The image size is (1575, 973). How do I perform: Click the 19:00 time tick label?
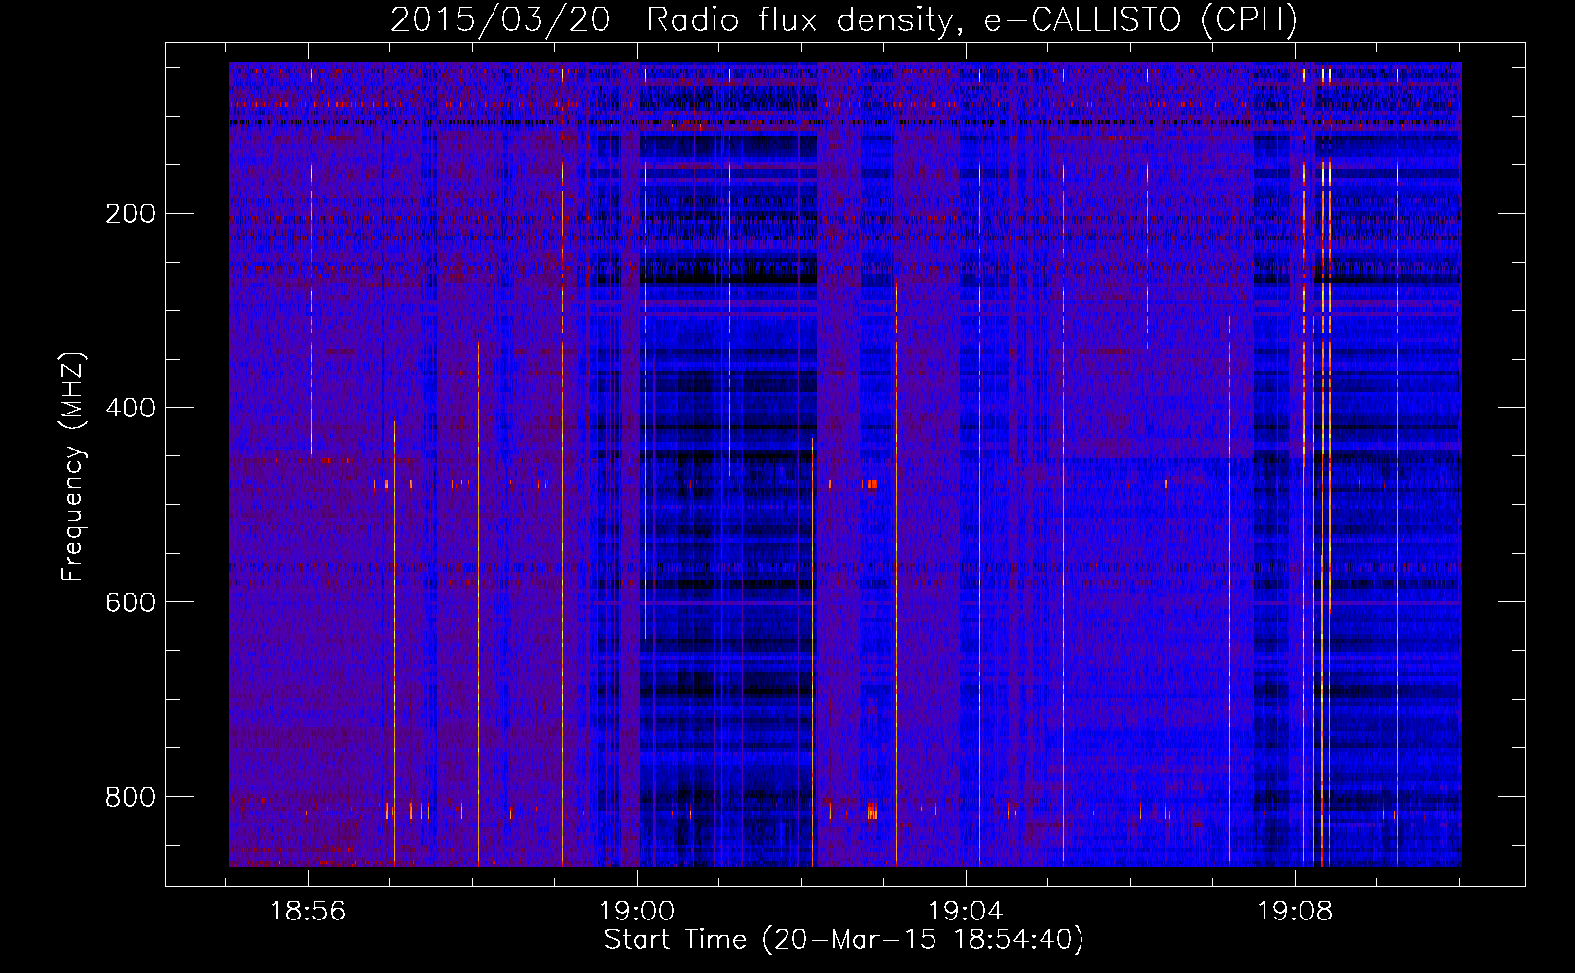click(637, 912)
